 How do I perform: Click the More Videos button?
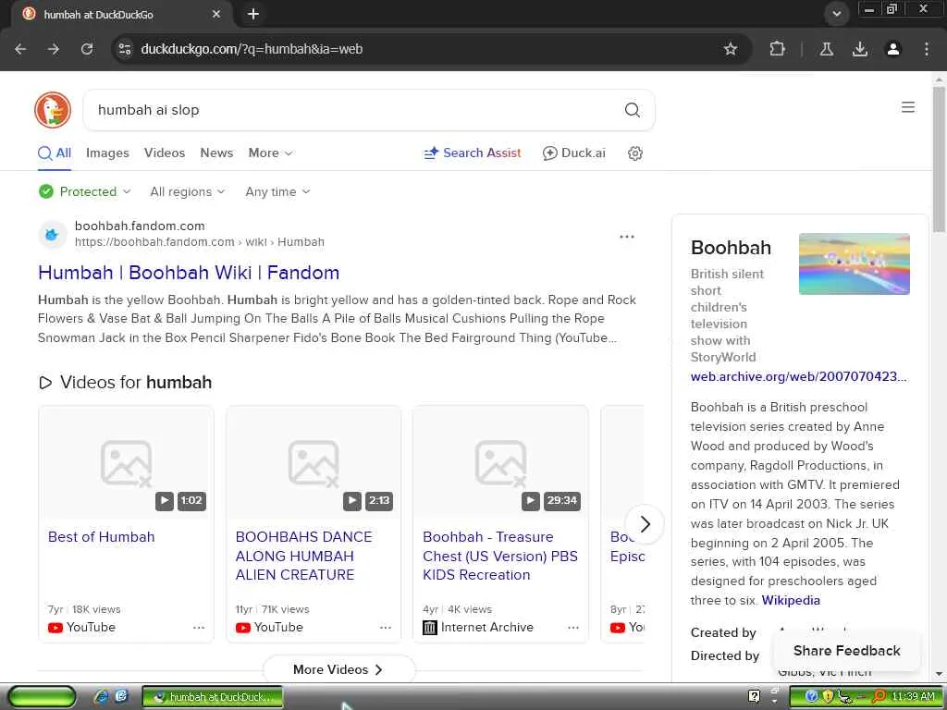pyautogui.click(x=338, y=669)
